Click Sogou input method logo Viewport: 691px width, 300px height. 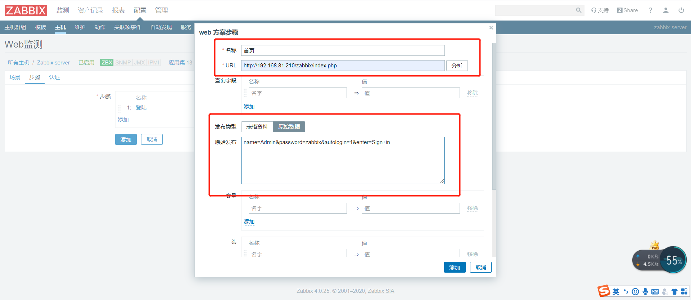(x=604, y=291)
